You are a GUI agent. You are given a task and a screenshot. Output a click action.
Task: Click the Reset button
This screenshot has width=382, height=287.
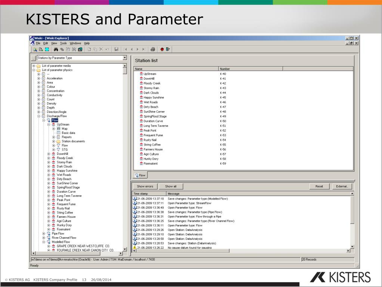click(319, 186)
